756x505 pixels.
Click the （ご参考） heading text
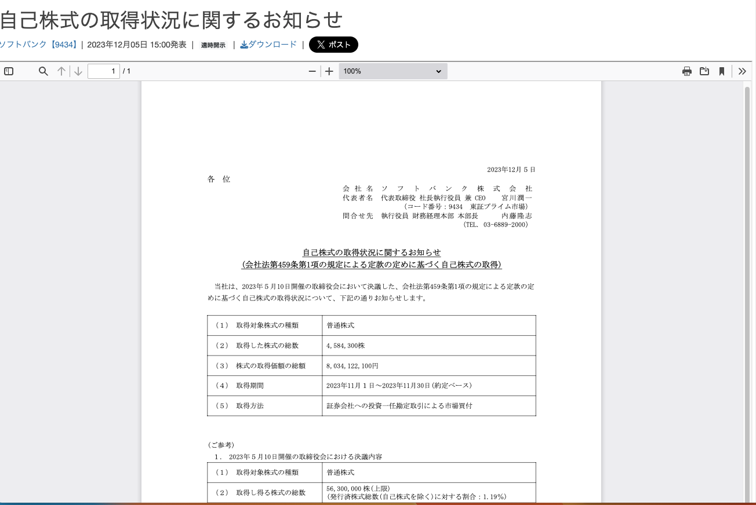tap(221, 445)
